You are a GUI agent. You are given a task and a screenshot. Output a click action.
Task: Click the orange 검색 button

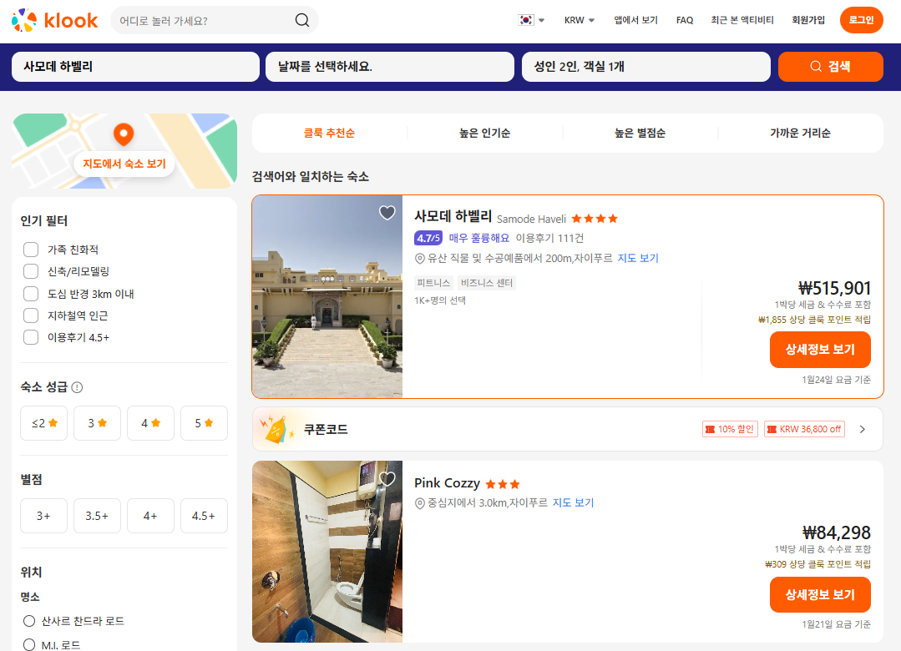[830, 67]
